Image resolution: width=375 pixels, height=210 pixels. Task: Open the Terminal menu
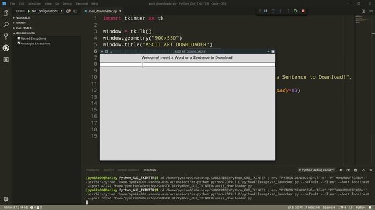pos(81,3)
